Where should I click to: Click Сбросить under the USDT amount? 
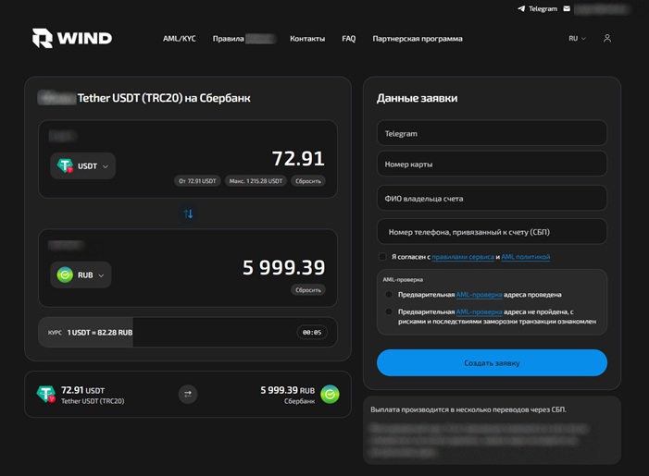tap(308, 181)
